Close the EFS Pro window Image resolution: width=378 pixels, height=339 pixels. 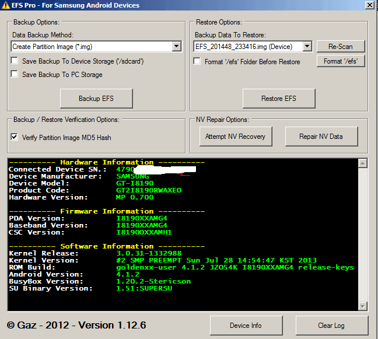(x=370, y=5)
